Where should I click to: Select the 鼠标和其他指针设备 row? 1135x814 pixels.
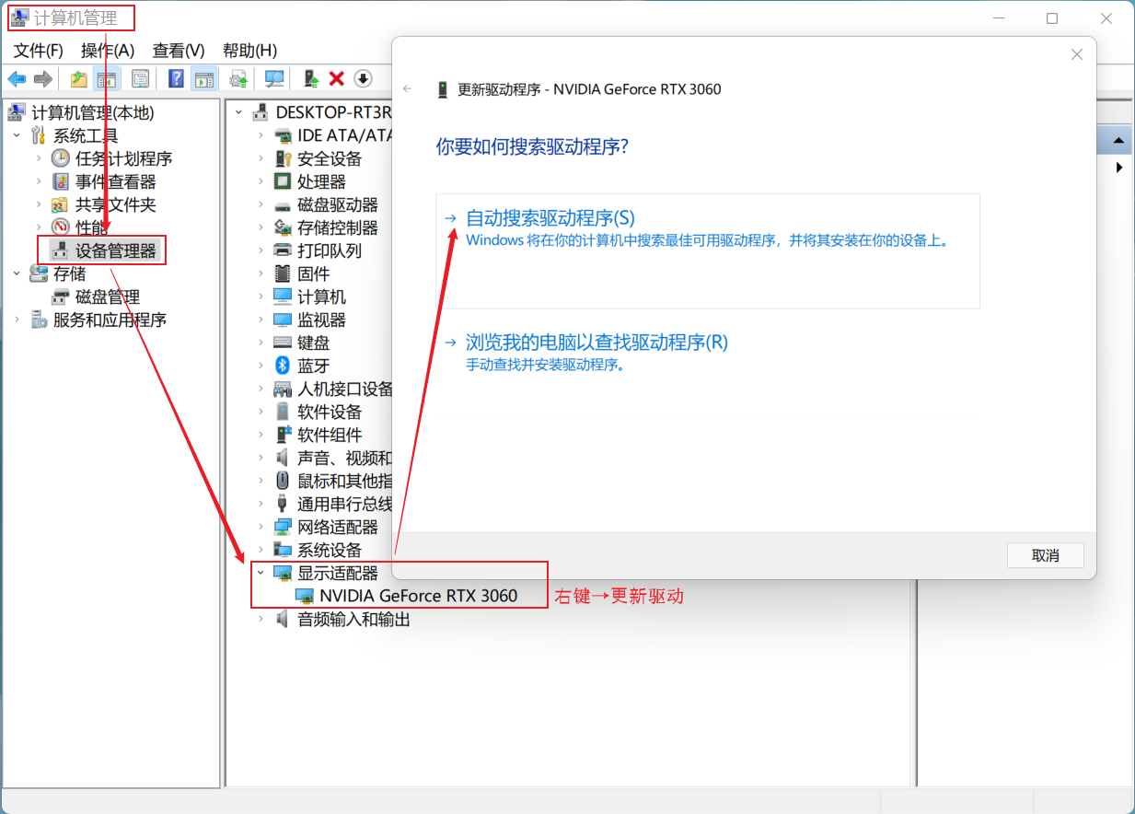[344, 481]
